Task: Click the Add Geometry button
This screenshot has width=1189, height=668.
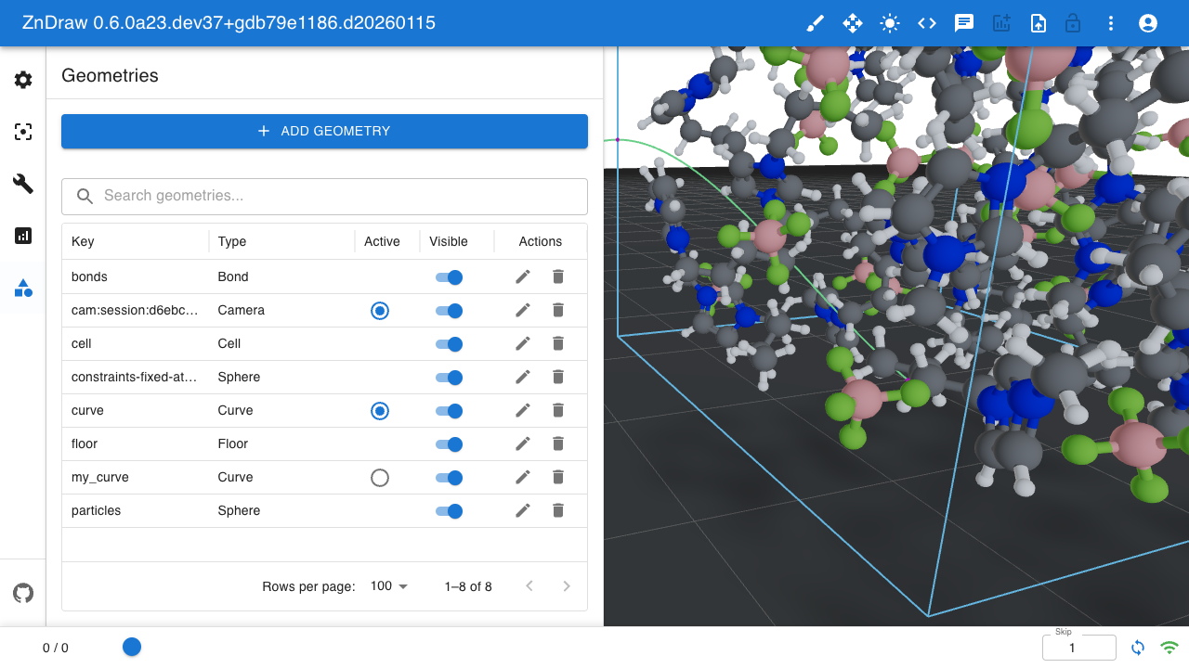Action: coord(324,131)
